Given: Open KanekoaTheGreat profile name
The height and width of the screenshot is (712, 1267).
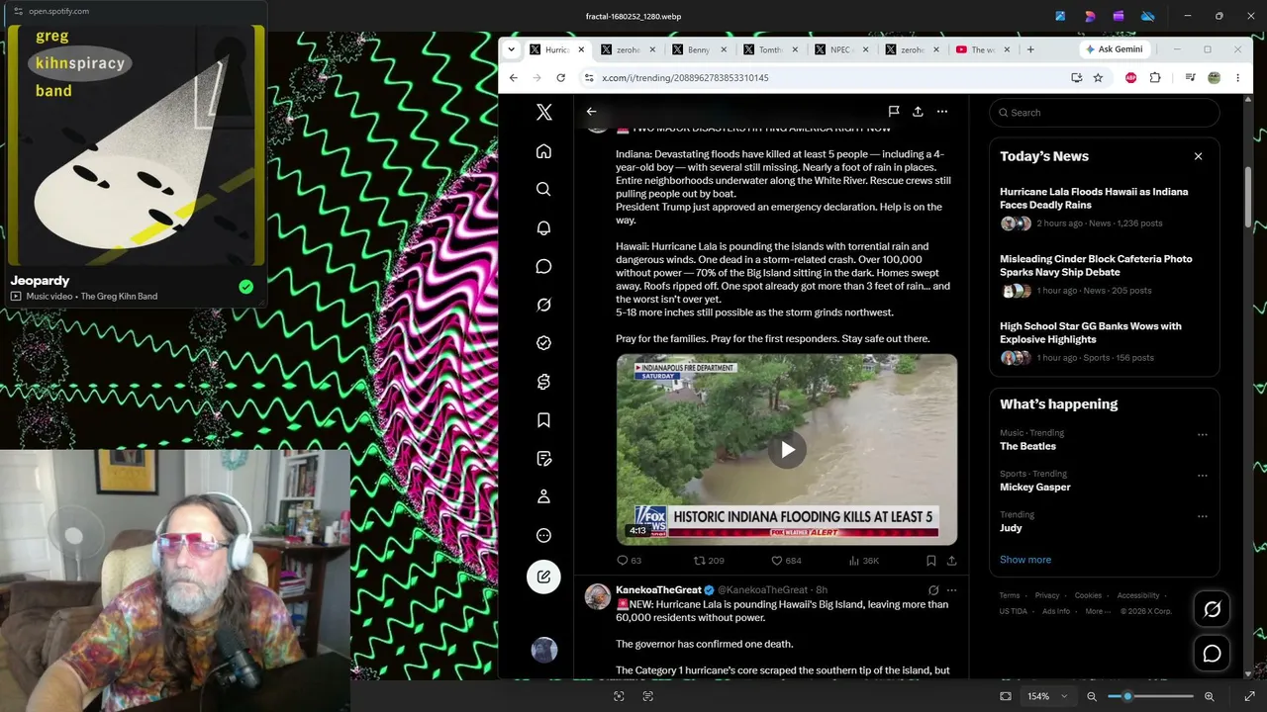Looking at the screenshot, I should pyautogui.click(x=658, y=590).
